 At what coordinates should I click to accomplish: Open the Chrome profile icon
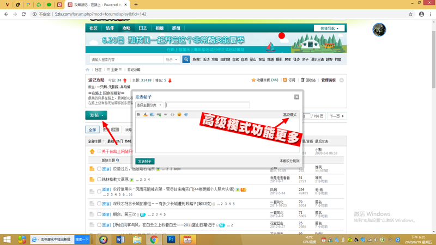(x=421, y=14)
